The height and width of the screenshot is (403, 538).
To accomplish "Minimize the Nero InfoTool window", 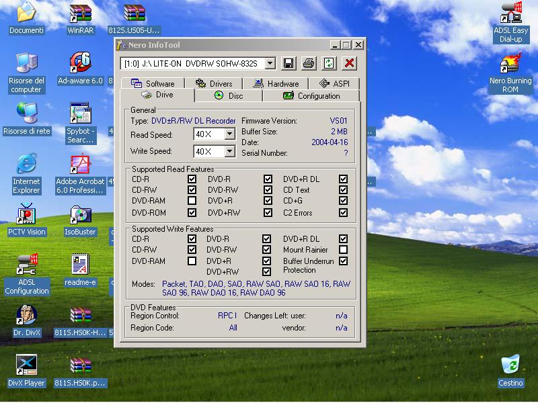I will (x=334, y=45).
